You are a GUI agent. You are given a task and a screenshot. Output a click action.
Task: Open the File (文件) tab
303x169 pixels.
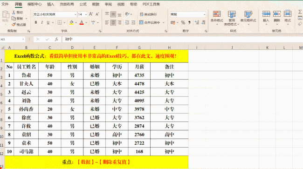click(x=5, y=4)
